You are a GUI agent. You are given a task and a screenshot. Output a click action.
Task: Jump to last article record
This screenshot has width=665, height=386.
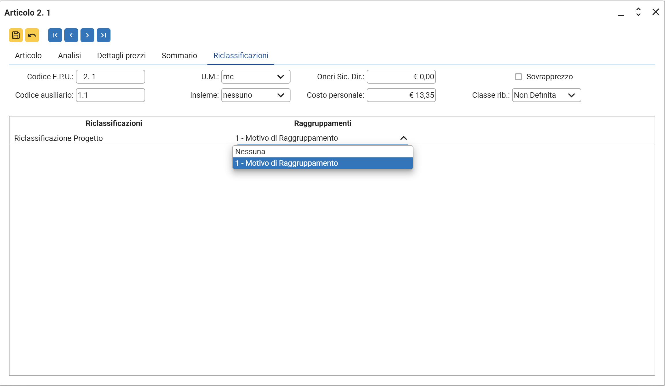[x=104, y=35]
